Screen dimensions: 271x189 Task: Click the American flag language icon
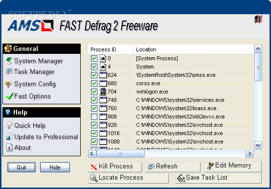(x=258, y=19)
